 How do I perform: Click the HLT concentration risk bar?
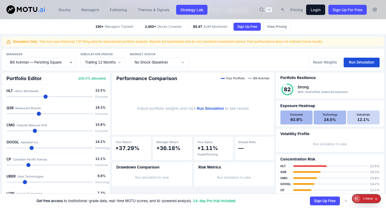(x=331, y=166)
